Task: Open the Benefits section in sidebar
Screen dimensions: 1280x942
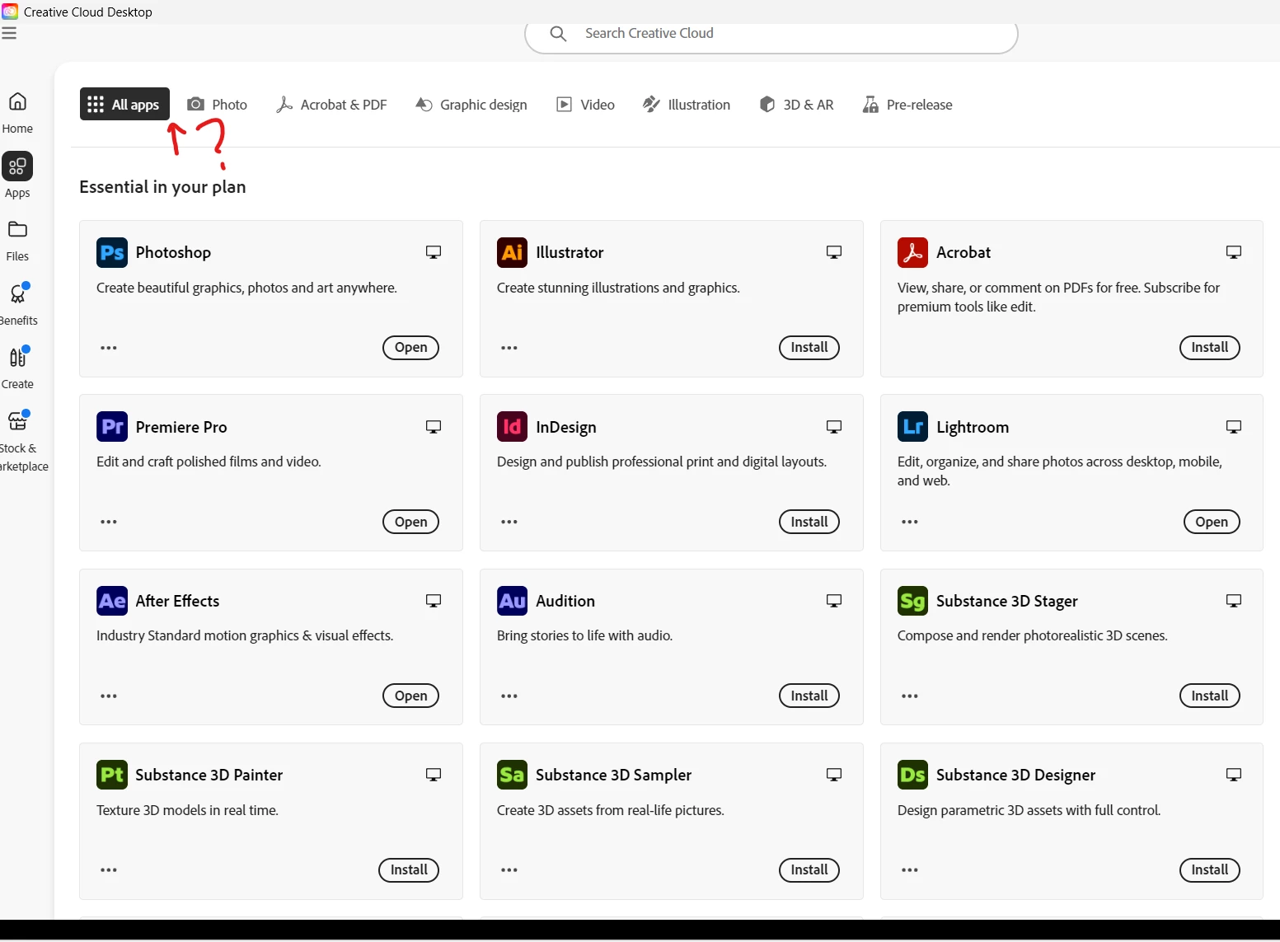Action: 17,303
